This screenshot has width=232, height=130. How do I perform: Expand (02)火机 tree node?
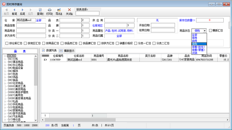tap(5, 59)
